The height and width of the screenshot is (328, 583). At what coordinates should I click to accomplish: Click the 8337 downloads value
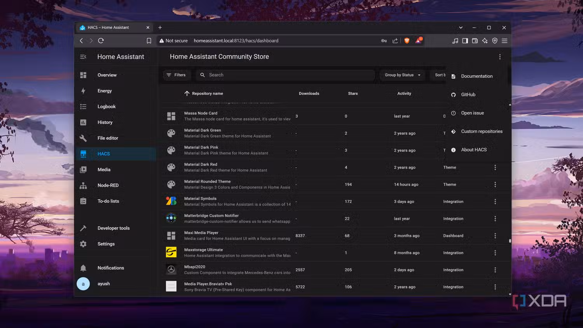[x=300, y=236]
